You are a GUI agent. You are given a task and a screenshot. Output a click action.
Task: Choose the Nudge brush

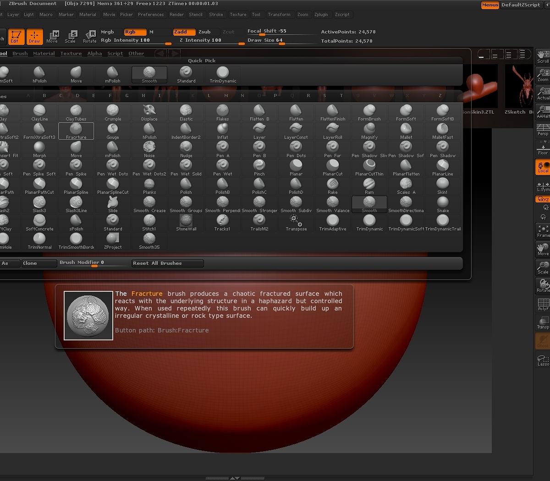[186, 149]
